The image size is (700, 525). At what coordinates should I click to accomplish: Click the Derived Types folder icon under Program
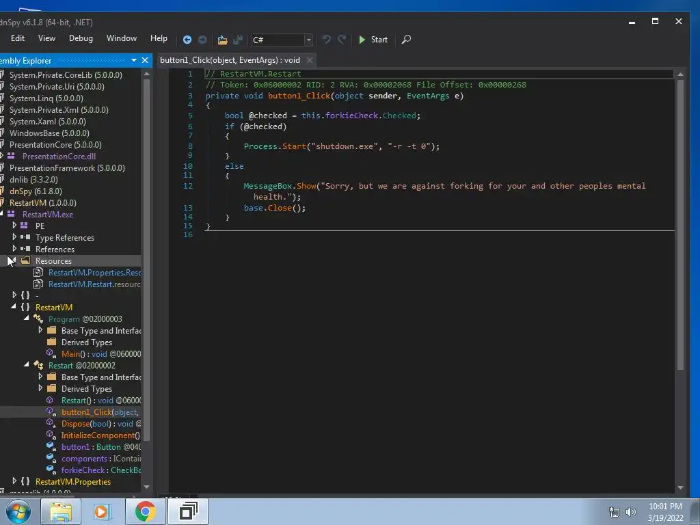pos(52,342)
